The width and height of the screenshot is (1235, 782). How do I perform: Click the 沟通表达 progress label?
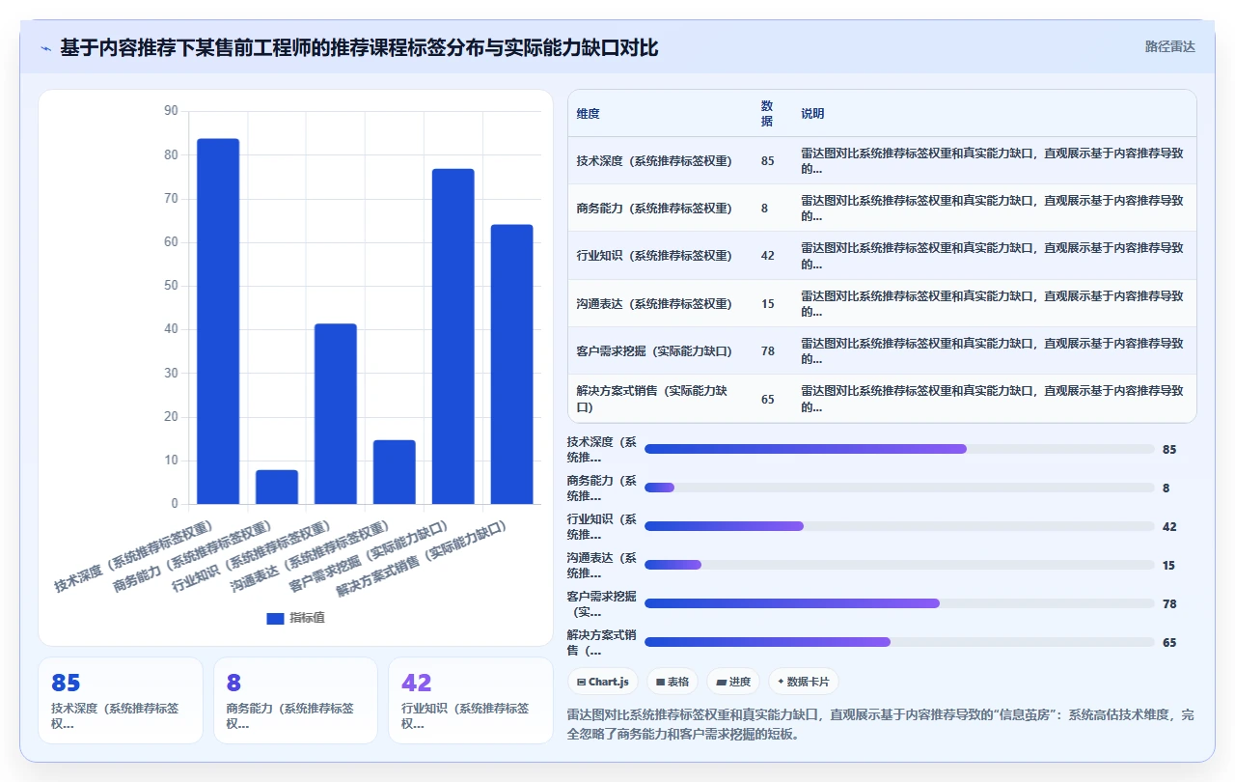[602, 565]
